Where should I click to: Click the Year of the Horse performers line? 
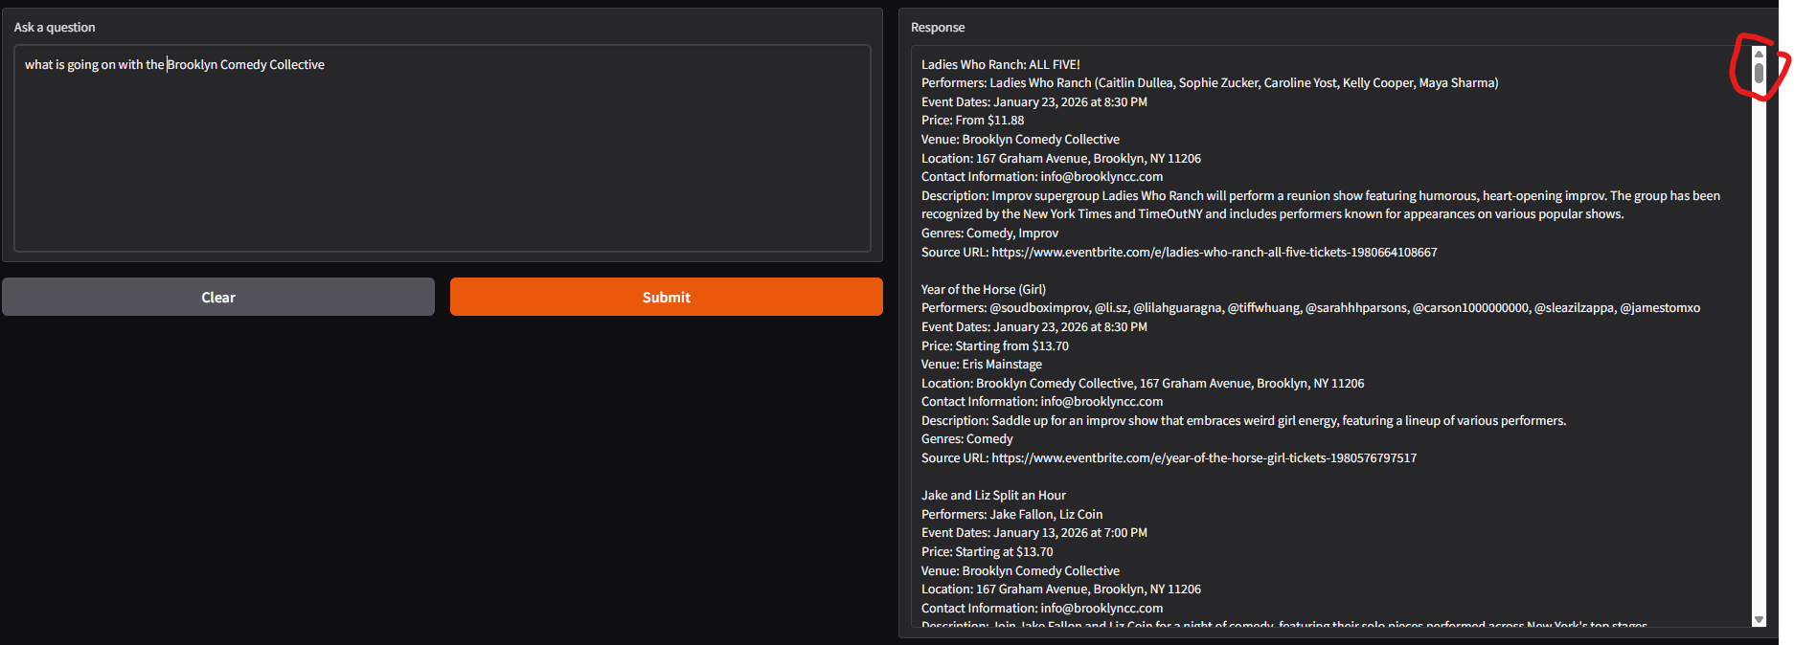(1310, 307)
